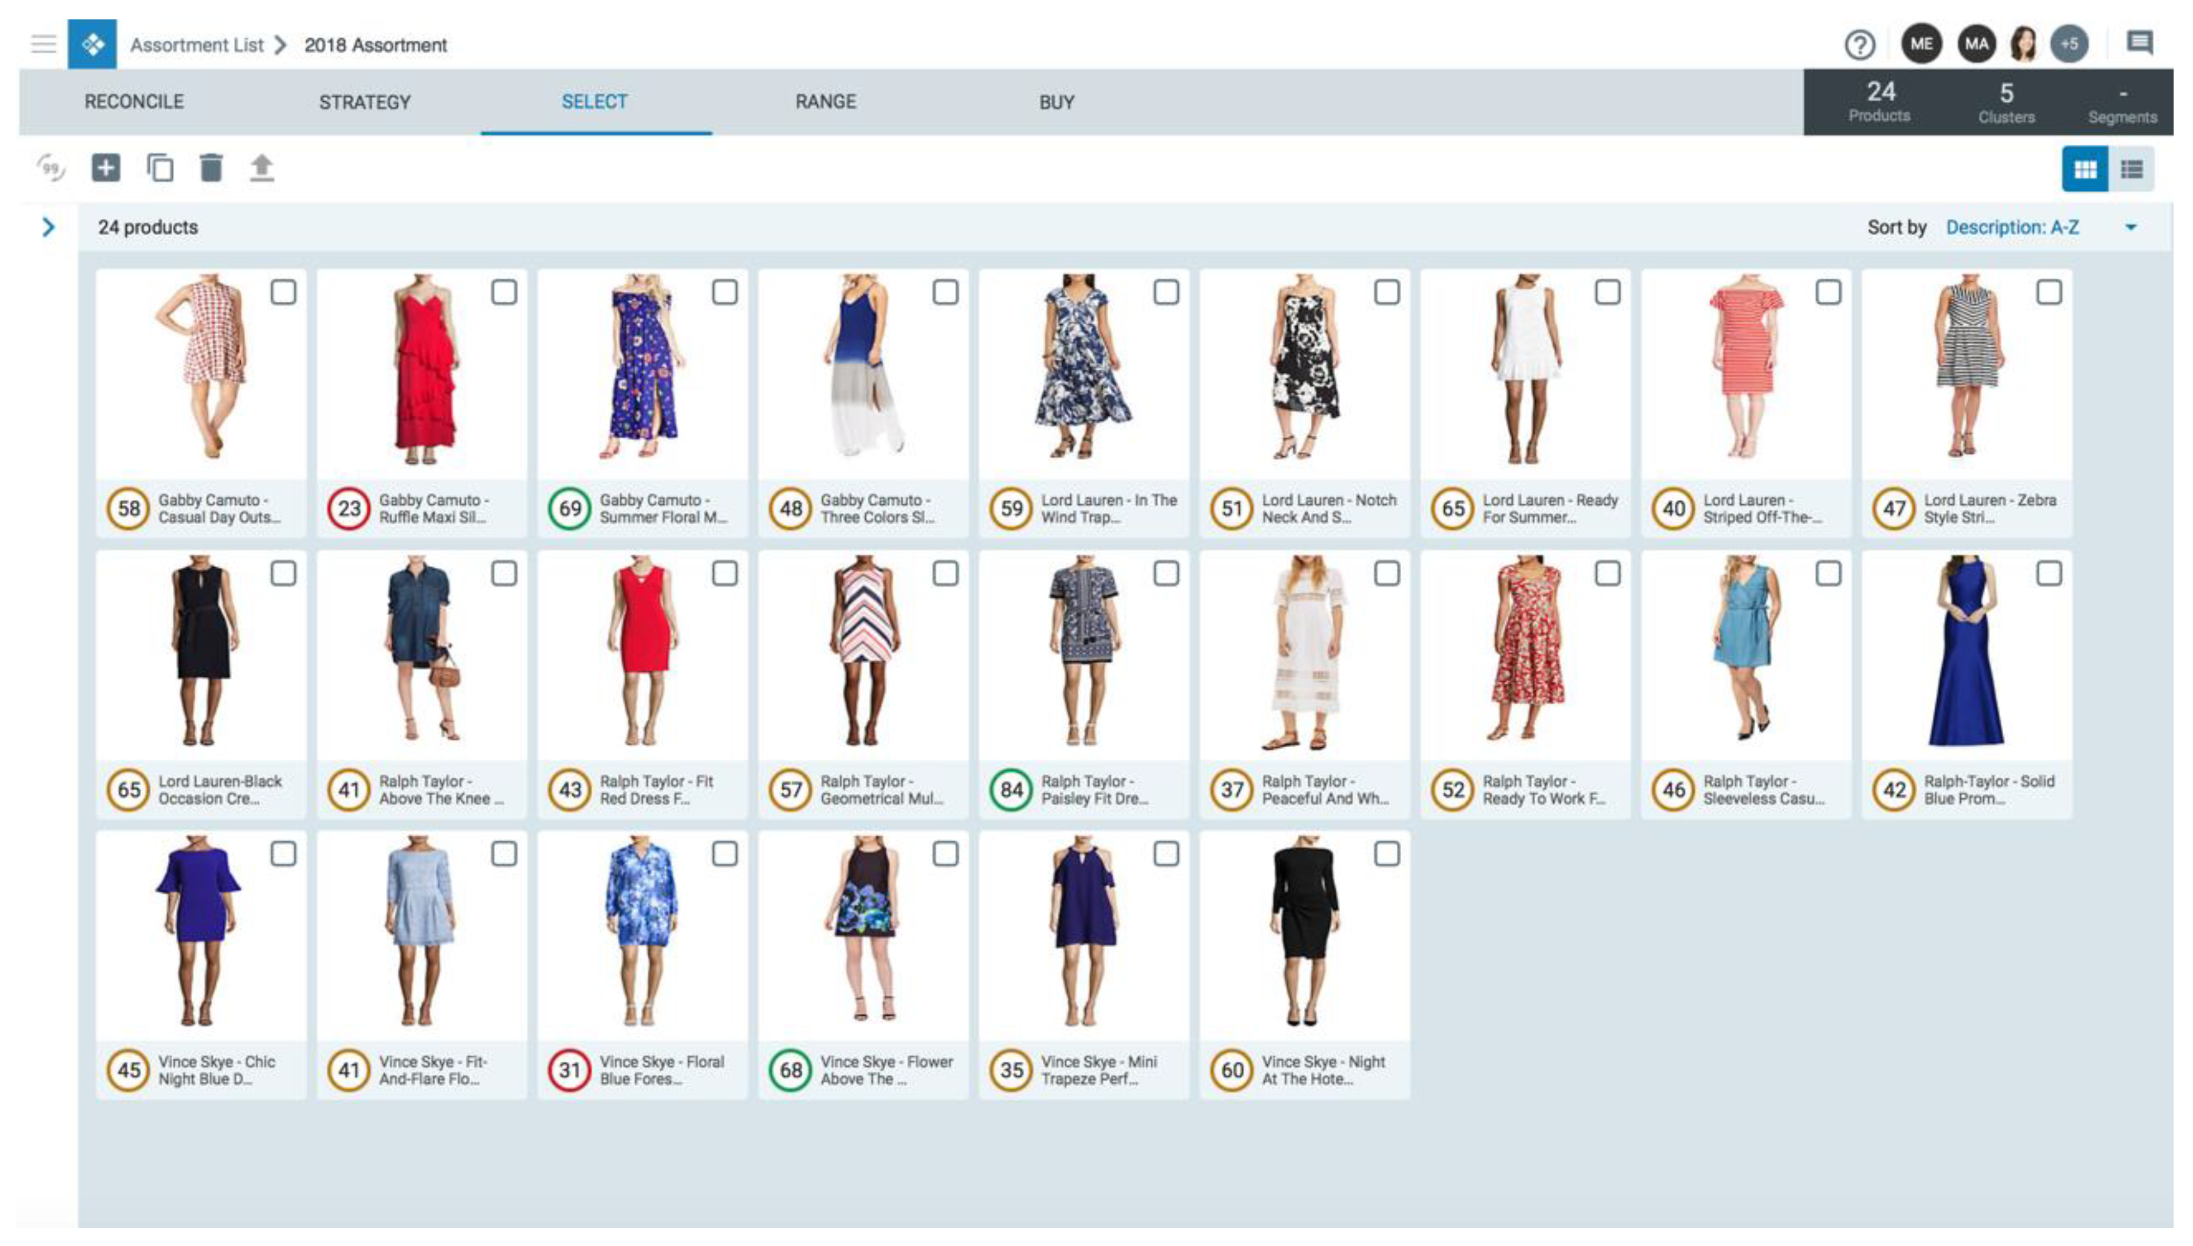Show the +5 additional users

(x=2069, y=44)
